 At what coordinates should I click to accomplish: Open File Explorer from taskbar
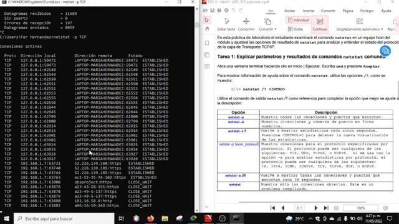tap(165, 218)
